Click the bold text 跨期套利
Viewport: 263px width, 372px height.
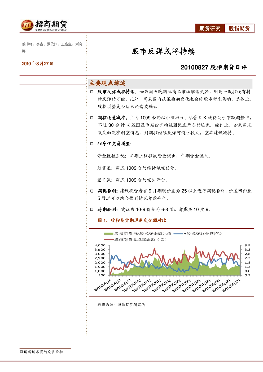click(108, 209)
